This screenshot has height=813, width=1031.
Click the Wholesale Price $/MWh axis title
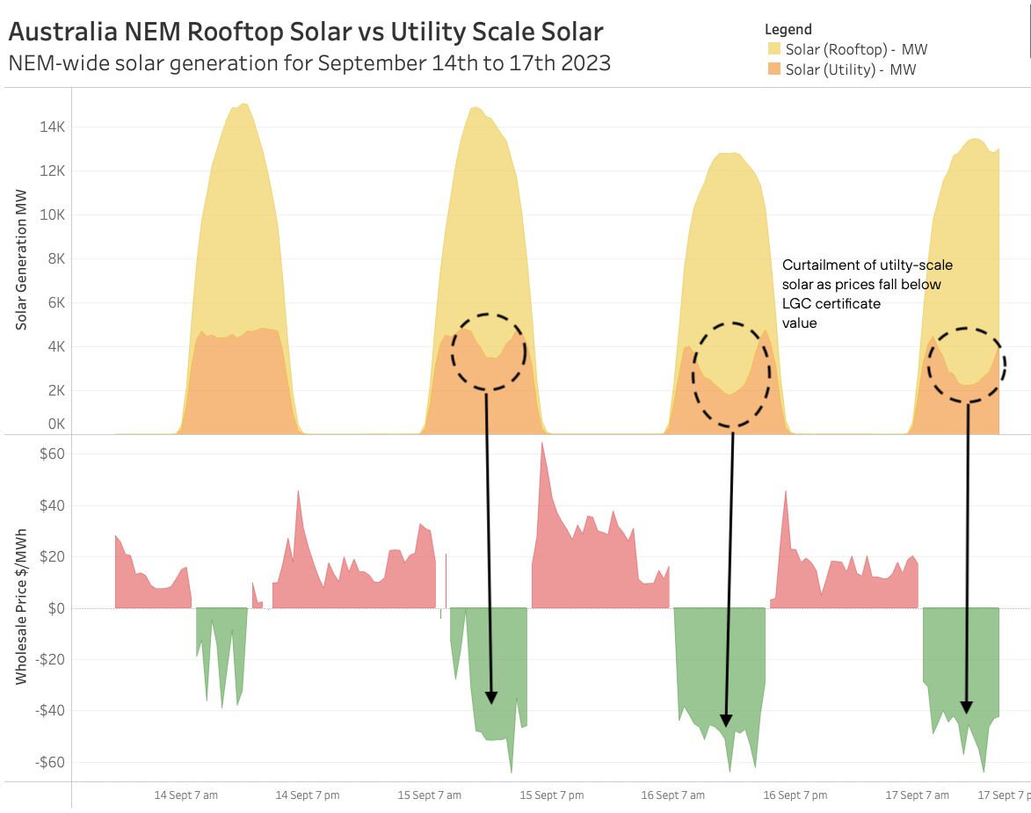pos(21,606)
